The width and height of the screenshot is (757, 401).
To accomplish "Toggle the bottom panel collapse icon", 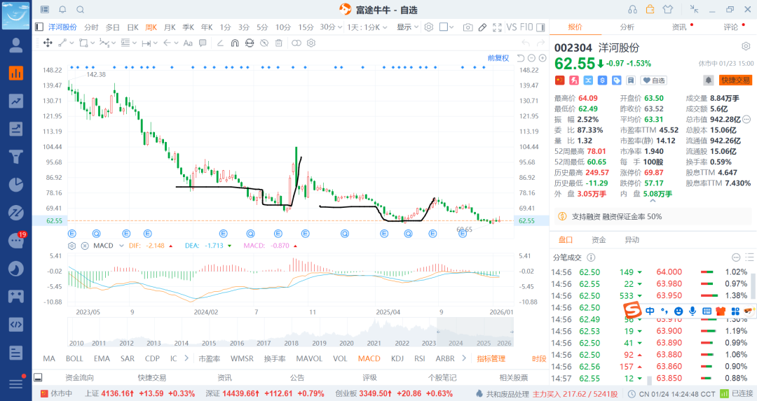I will (38, 377).
